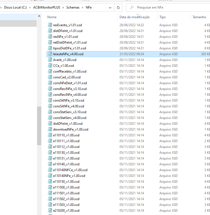
Task: Select the leiauteNFe_v4.00.xsd file icon
Action: click(50, 54)
